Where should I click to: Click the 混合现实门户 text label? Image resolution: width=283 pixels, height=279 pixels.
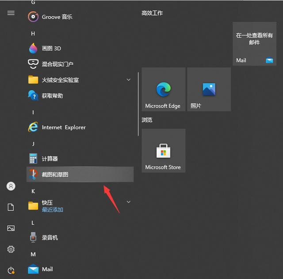[x=57, y=64]
